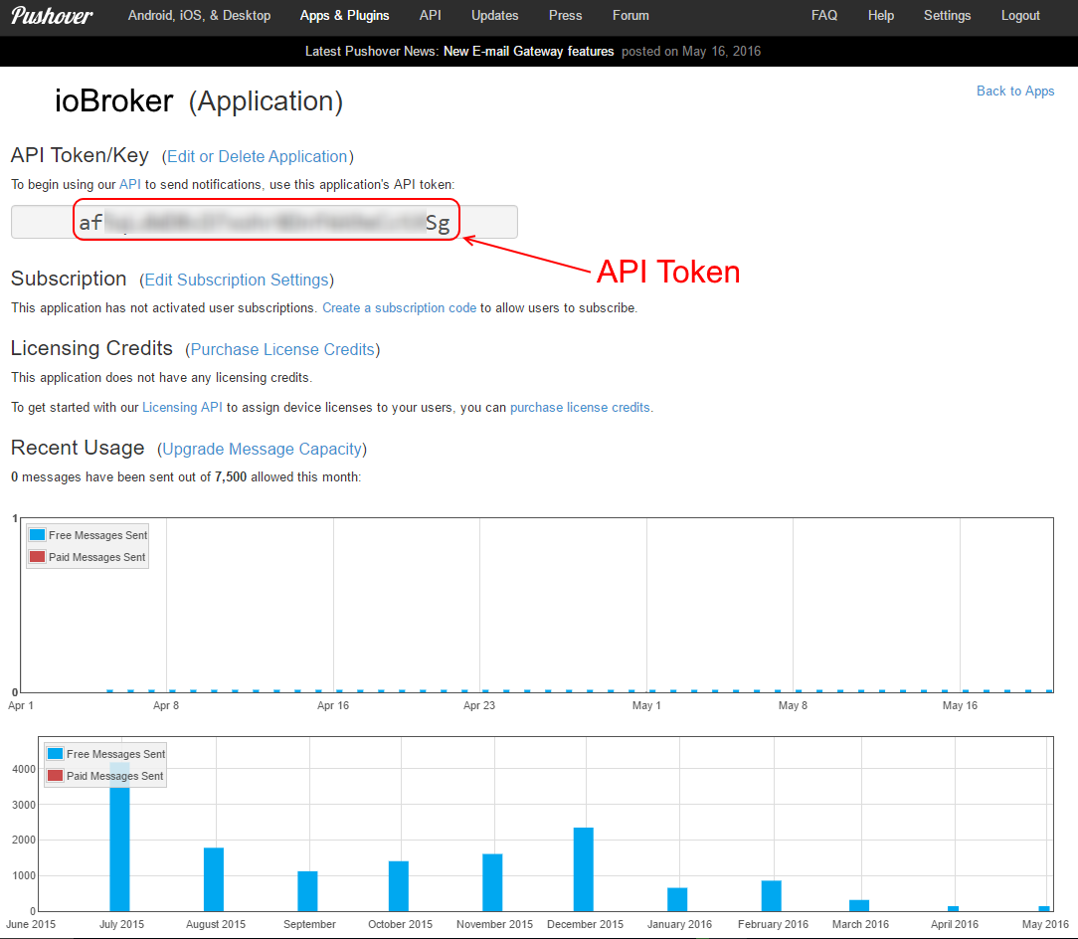The height and width of the screenshot is (939, 1078).
Task: Click the January 2016 bar
Action: [677, 900]
